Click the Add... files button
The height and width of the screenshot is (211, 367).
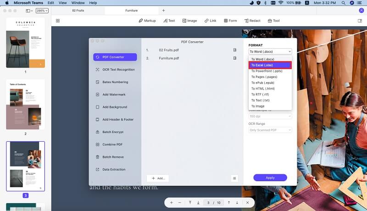coord(158,178)
